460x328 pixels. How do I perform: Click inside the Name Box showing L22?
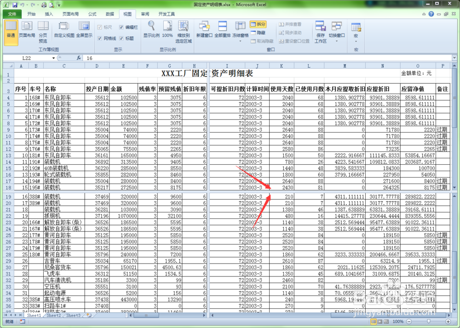pyautogui.click(x=27, y=58)
